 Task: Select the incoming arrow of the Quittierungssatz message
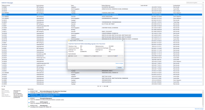[x=29, y=103]
